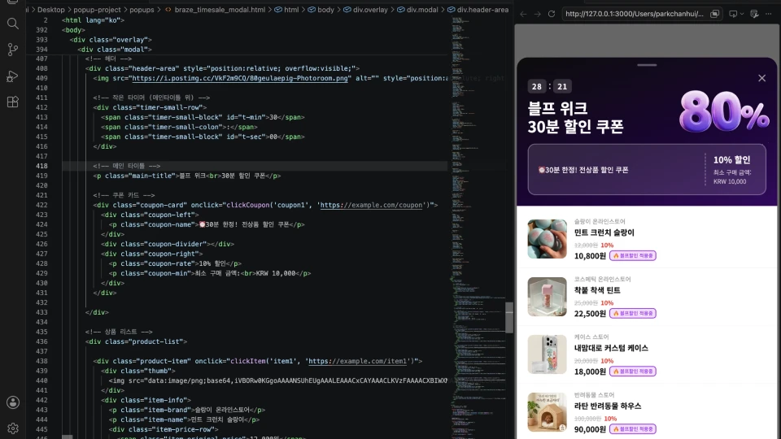Open the Run and Debug view
This screenshot has width=781, height=439.
13,76
